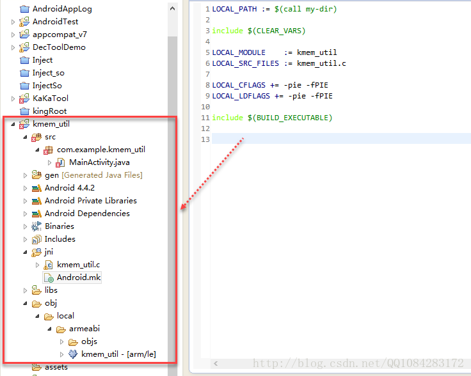Expand the Android 4.4.2 library node

(x=25, y=189)
